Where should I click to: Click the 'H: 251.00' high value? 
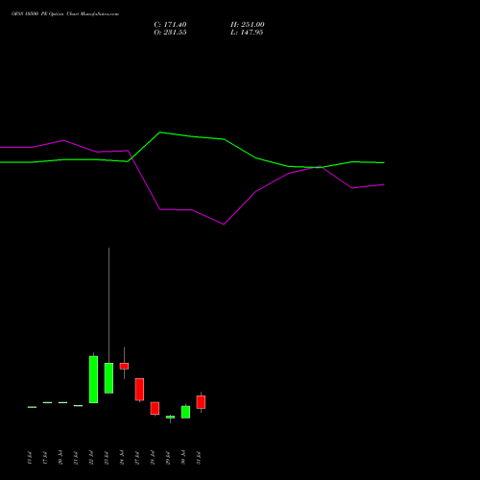(x=248, y=25)
